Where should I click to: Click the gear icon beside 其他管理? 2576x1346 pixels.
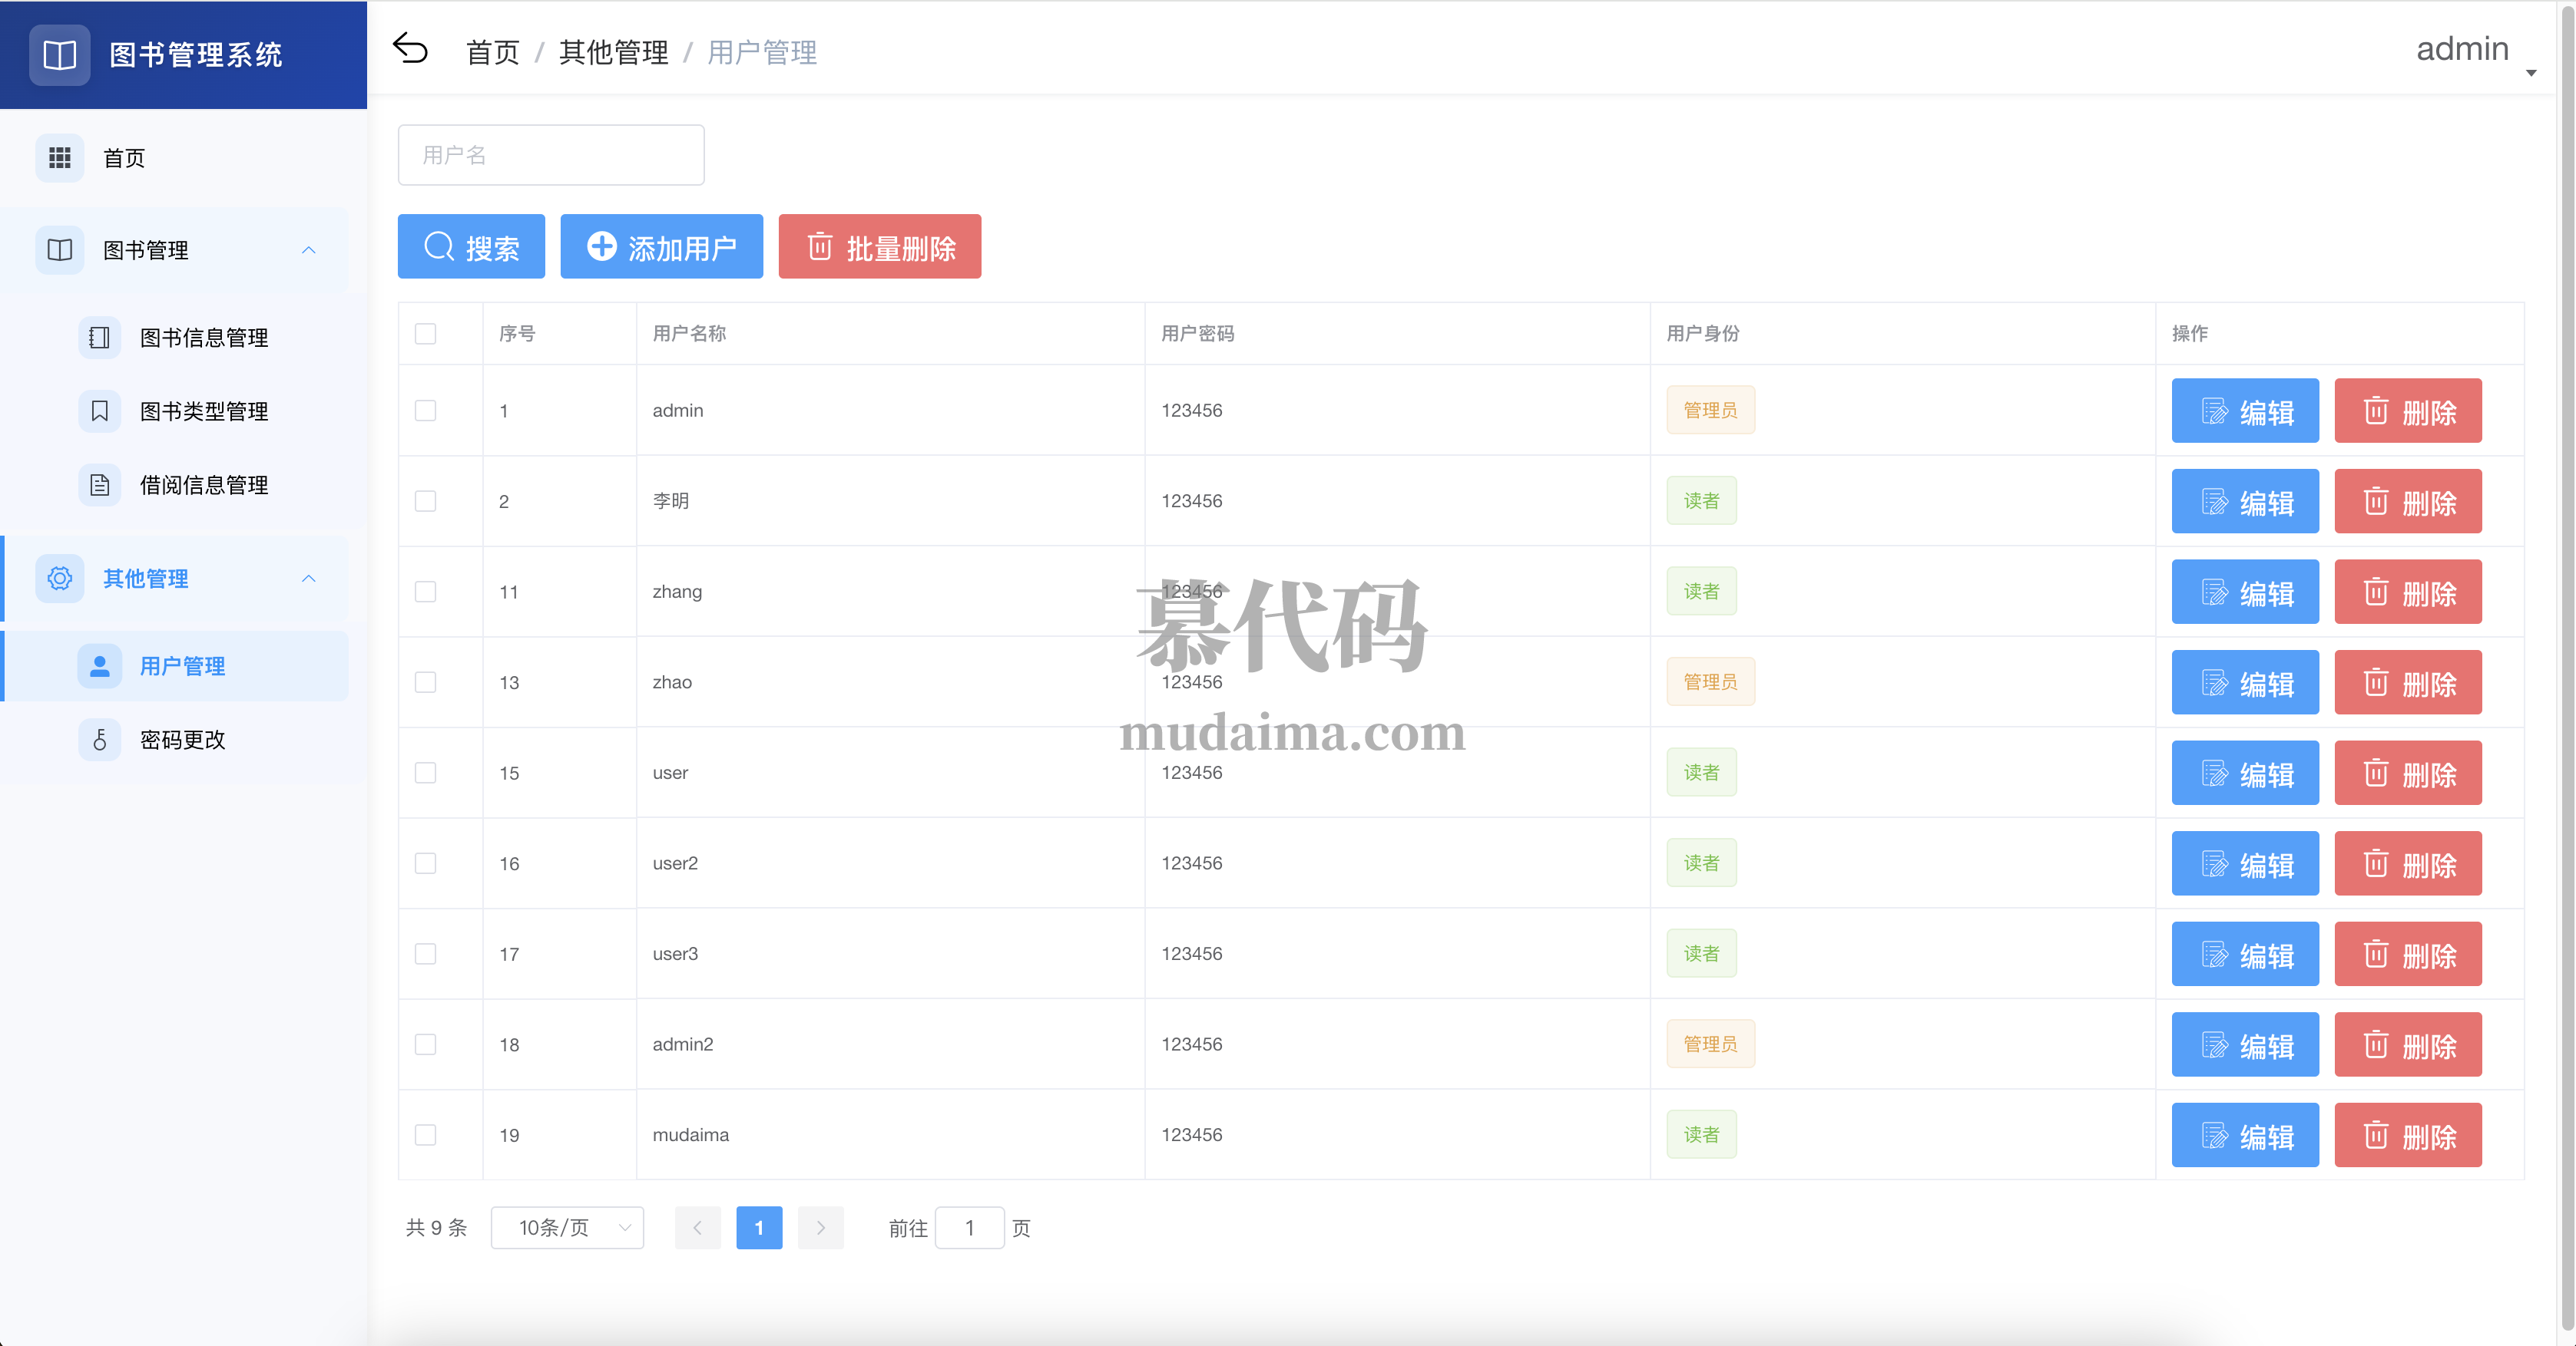tap(59, 578)
